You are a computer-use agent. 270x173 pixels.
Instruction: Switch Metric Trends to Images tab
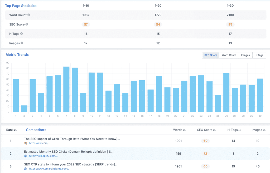click(x=245, y=55)
